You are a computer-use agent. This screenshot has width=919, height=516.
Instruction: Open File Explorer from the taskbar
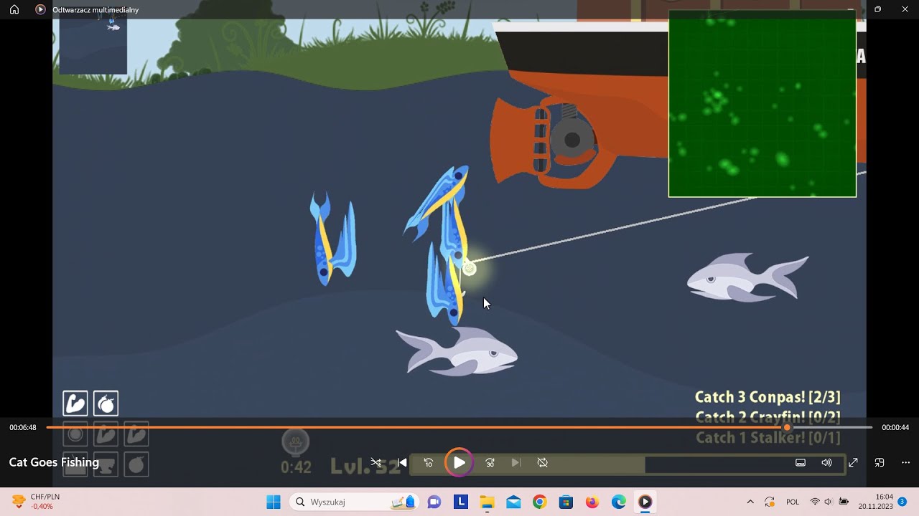tap(487, 502)
